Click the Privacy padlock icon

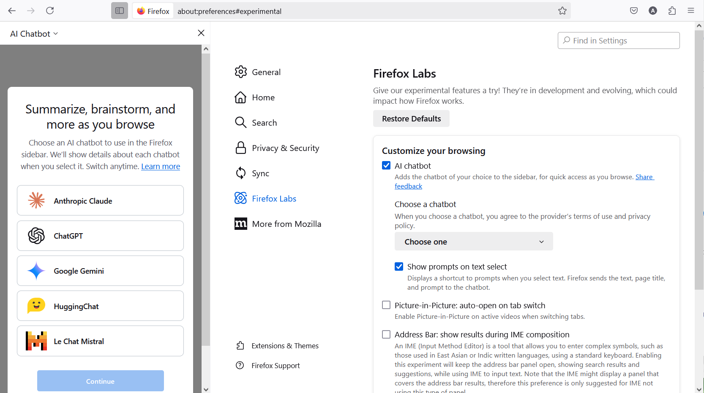241,148
